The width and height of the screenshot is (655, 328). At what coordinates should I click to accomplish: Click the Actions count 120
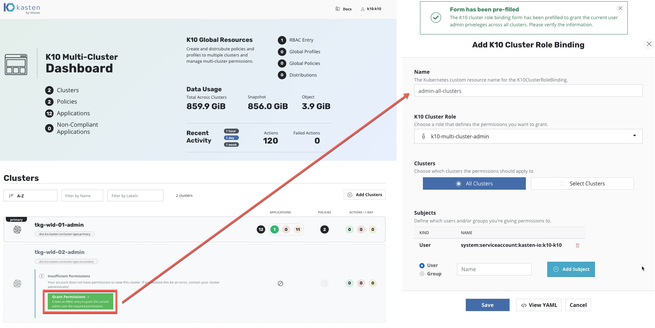(x=270, y=141)
